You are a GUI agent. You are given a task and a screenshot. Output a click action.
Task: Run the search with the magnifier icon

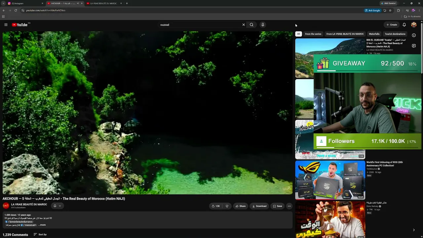(x=251, y=25)
